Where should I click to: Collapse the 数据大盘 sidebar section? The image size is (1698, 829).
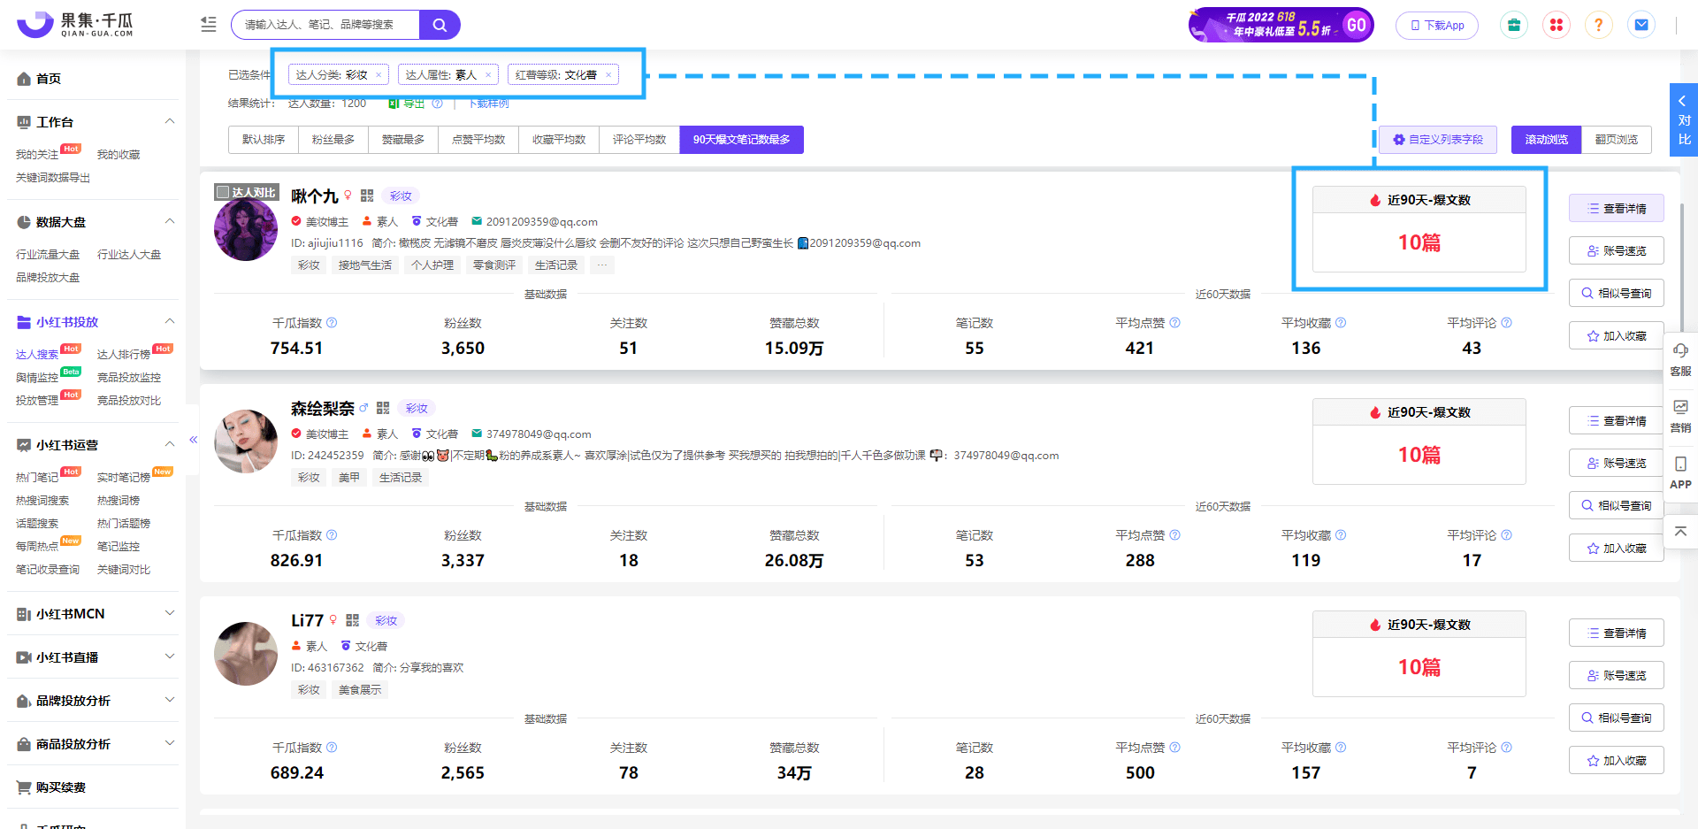click(170, 221)
